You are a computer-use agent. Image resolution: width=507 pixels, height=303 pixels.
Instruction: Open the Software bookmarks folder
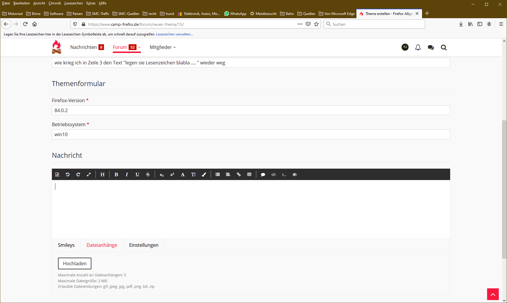[54, 13]
